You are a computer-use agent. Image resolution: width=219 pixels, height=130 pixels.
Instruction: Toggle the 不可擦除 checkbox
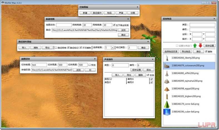pyautogui.click(x=81, y=47)
